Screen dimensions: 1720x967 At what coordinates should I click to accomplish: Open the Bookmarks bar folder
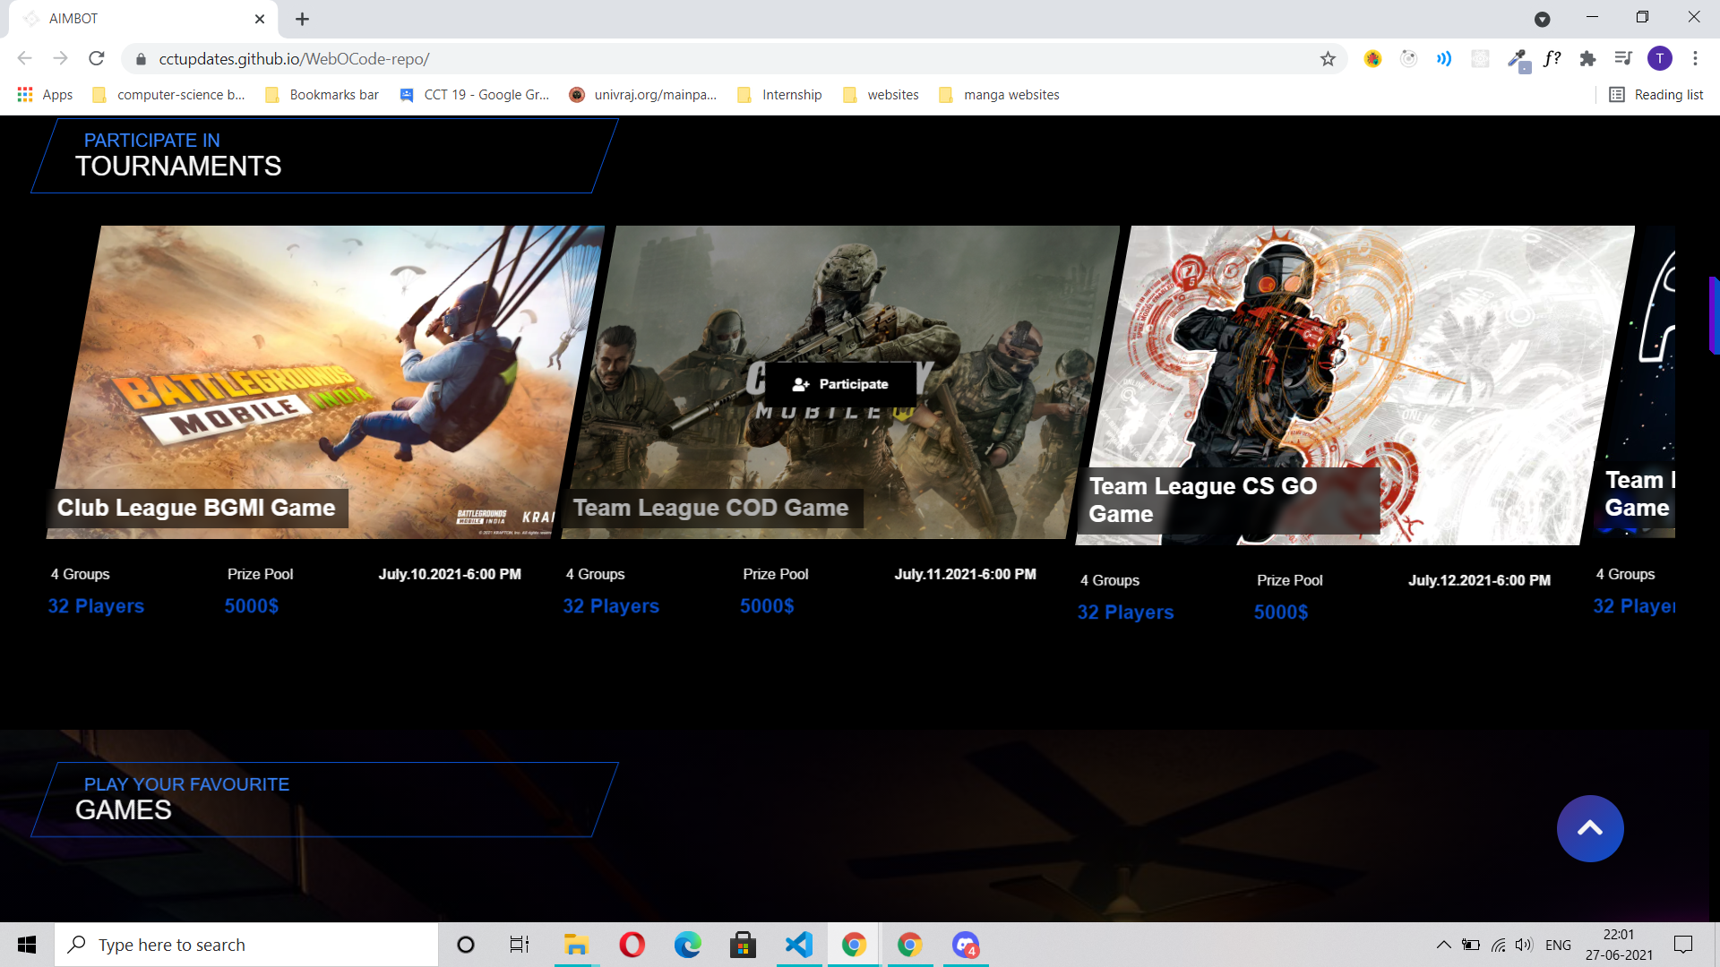point(322,95)
